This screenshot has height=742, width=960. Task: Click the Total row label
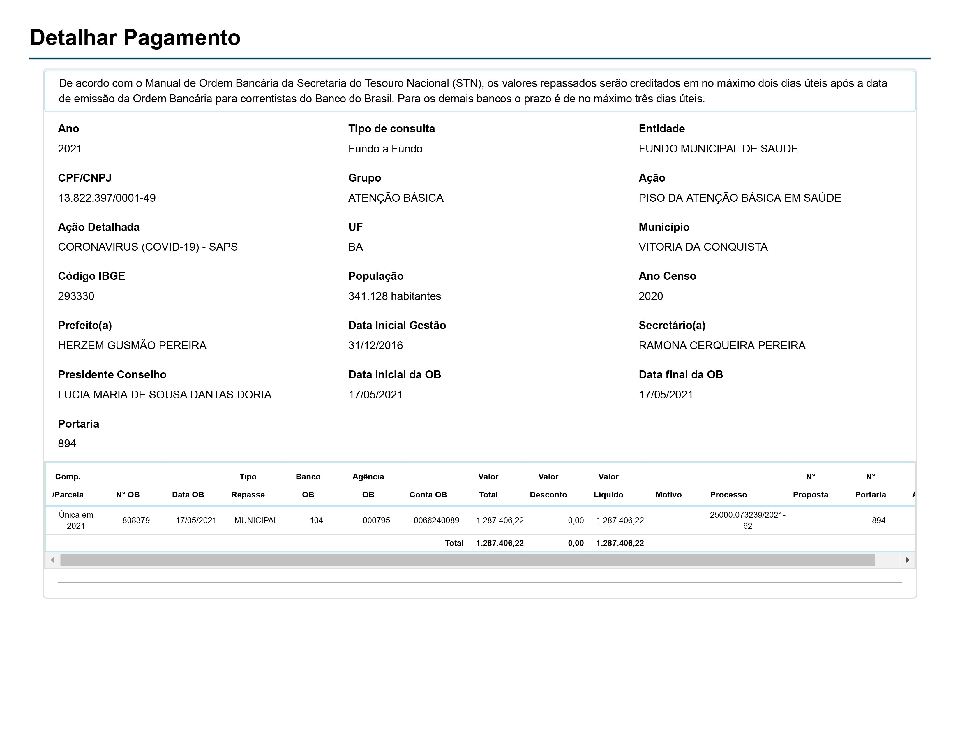(x=453, y=543)
